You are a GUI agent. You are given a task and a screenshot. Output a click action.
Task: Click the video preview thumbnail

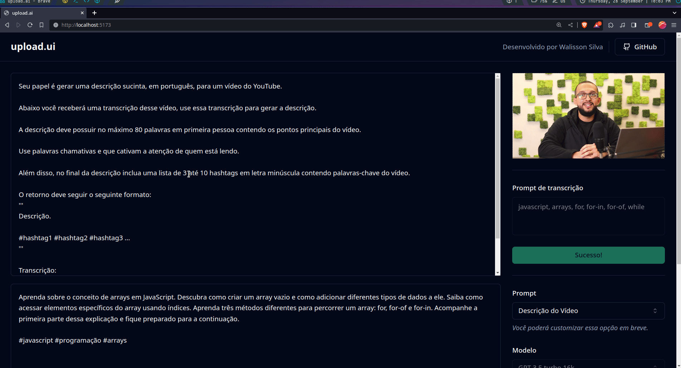[x=588, y=116]
